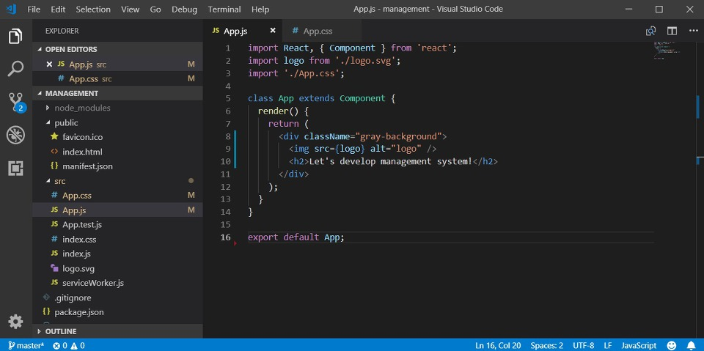Viewport: 704px width, 351px height.
Task: Collapse the public folder
Action: (66, 122)
